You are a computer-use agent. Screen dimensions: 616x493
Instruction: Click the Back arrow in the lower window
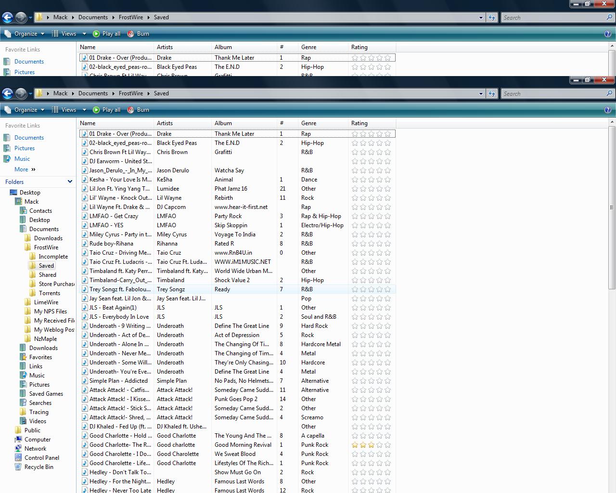tap(7, 93)
